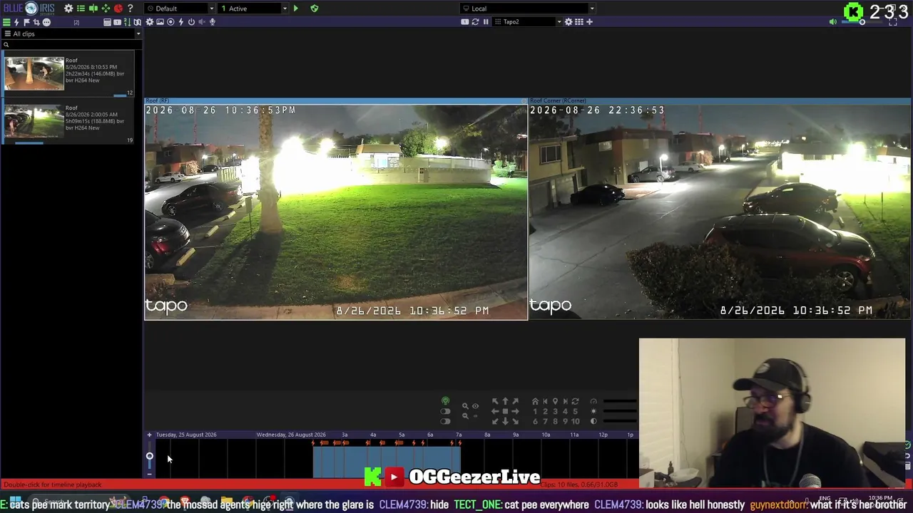This screenshot has height=513, width=913.
Task: Open the Default profile dropdown
Action: pos(180,9)
